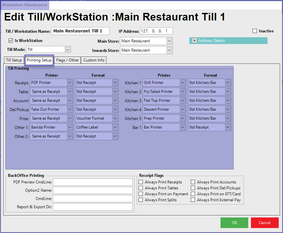283x233 pixels.
Task: Open the Main Store dropdown
Action: pos(169,41)
